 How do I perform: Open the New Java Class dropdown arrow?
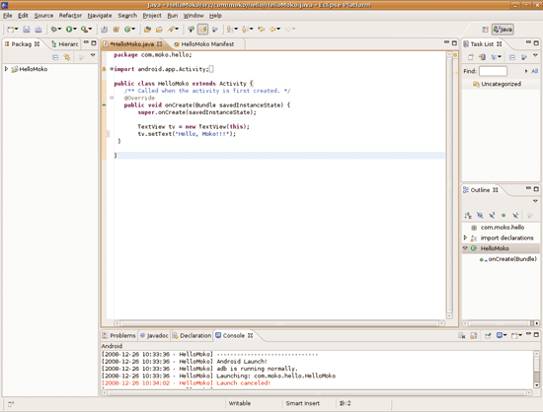click(133, 29)
